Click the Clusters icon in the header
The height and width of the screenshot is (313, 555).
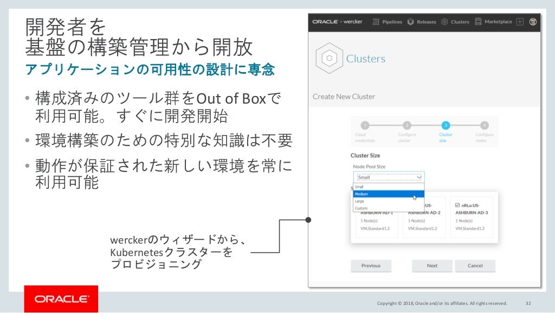(x=444, y=22)
